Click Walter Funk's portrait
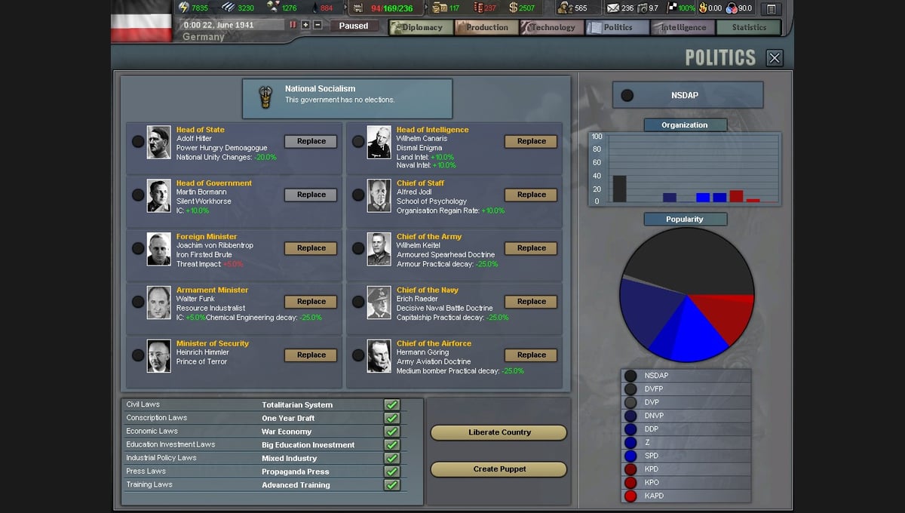Viewport: 905px width, 513px height. [159, 303]
